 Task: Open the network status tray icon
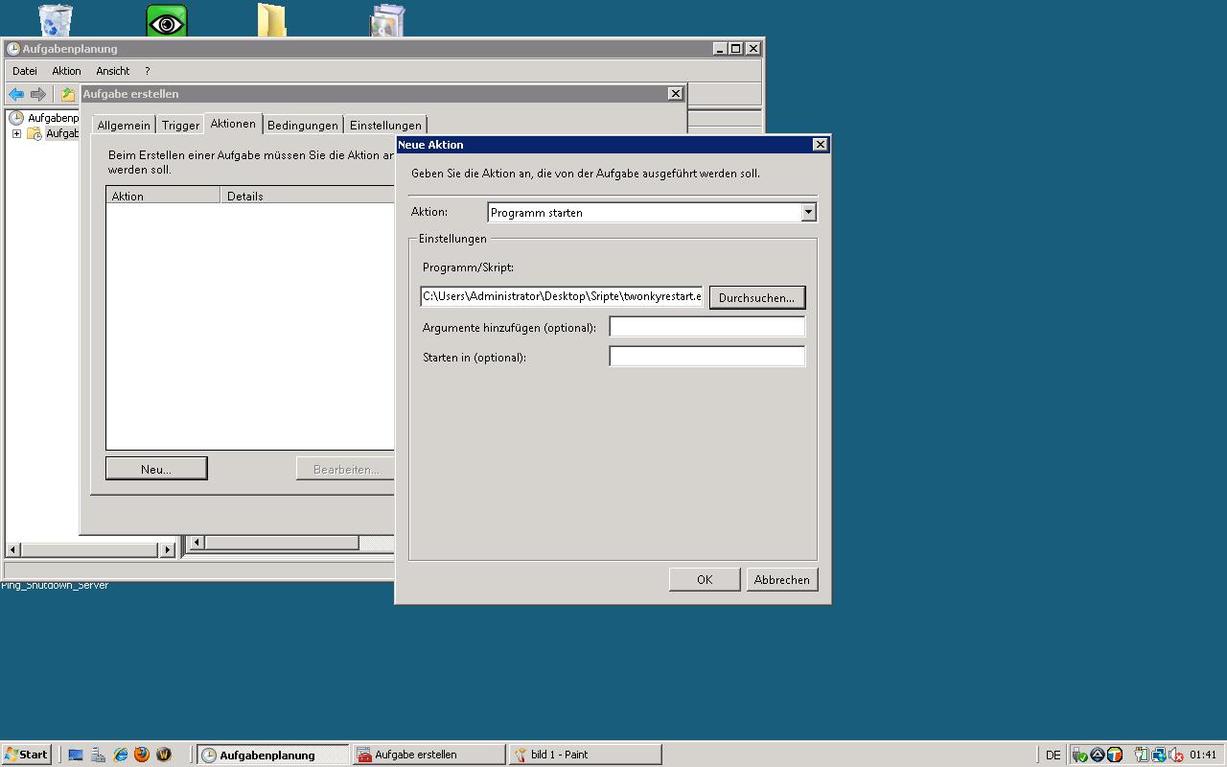1159,755
